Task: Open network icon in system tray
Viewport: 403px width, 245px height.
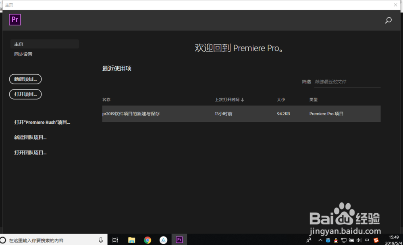Action: click(x=344, y=240)
